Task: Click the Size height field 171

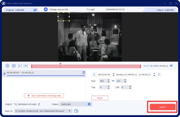Action: point(120,81)
